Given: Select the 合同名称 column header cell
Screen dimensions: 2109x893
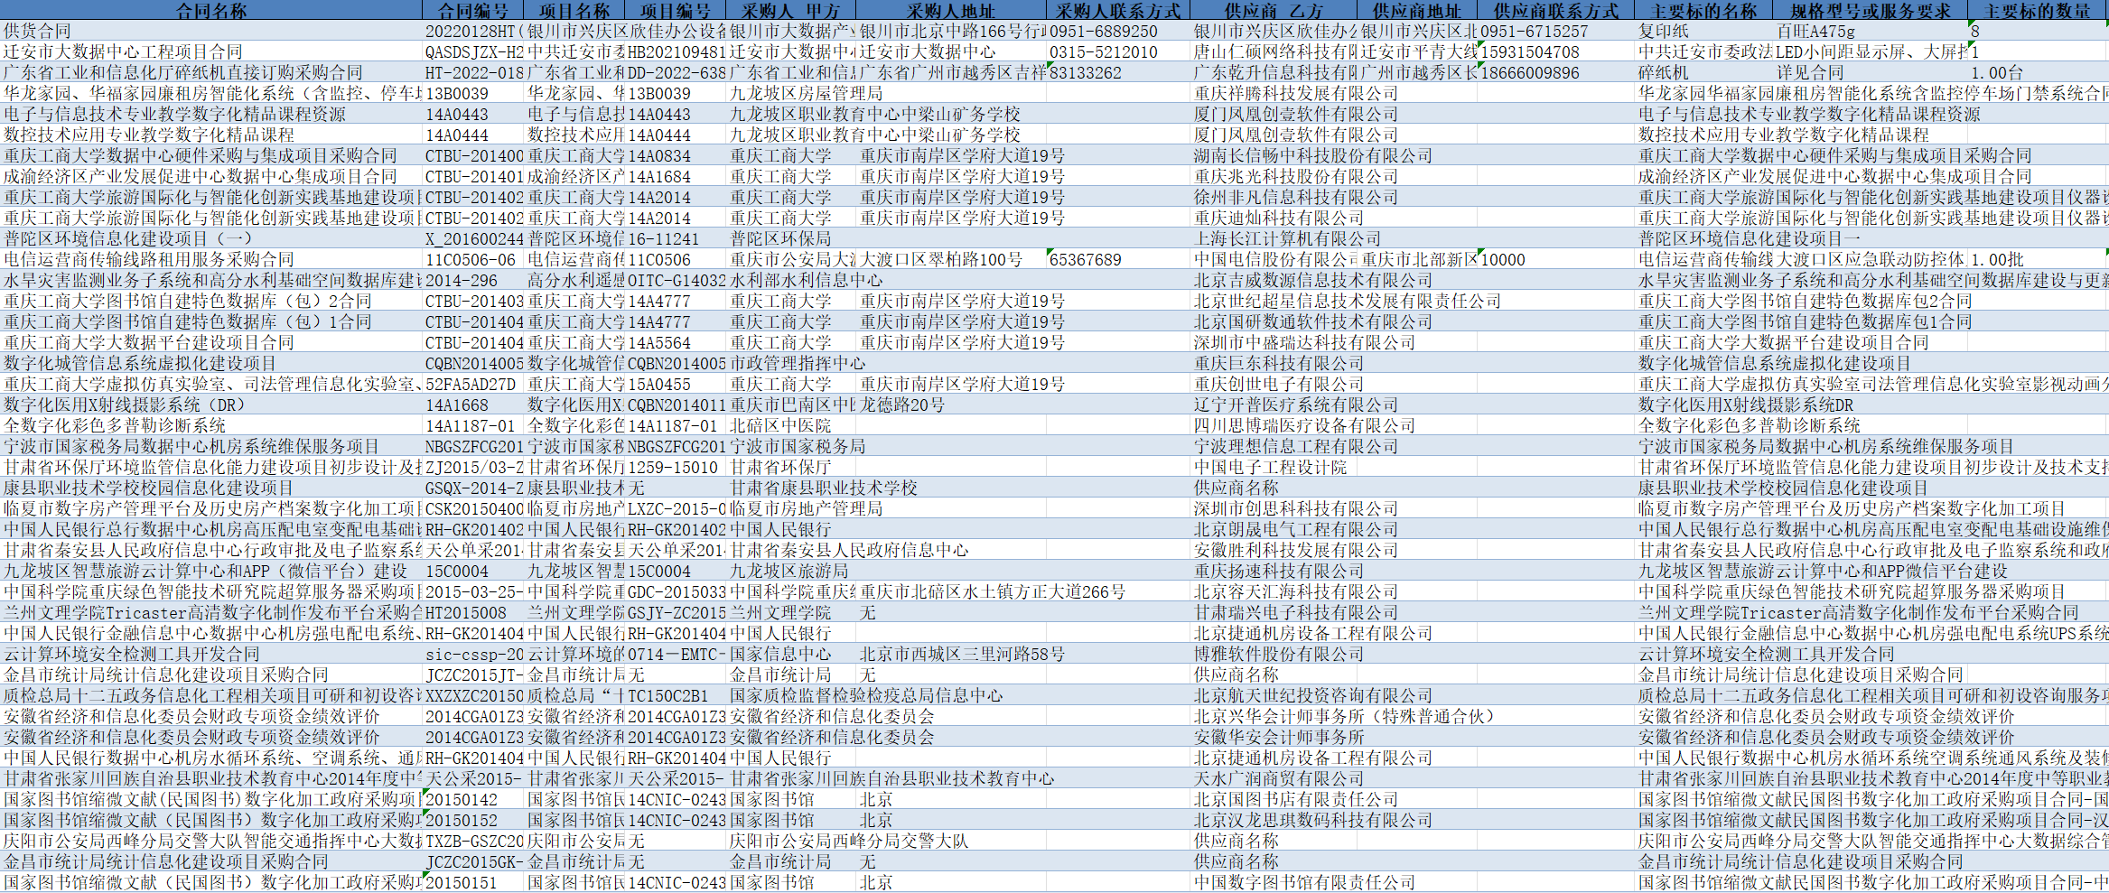Looking at the screenshot, I should pos(211,11).
